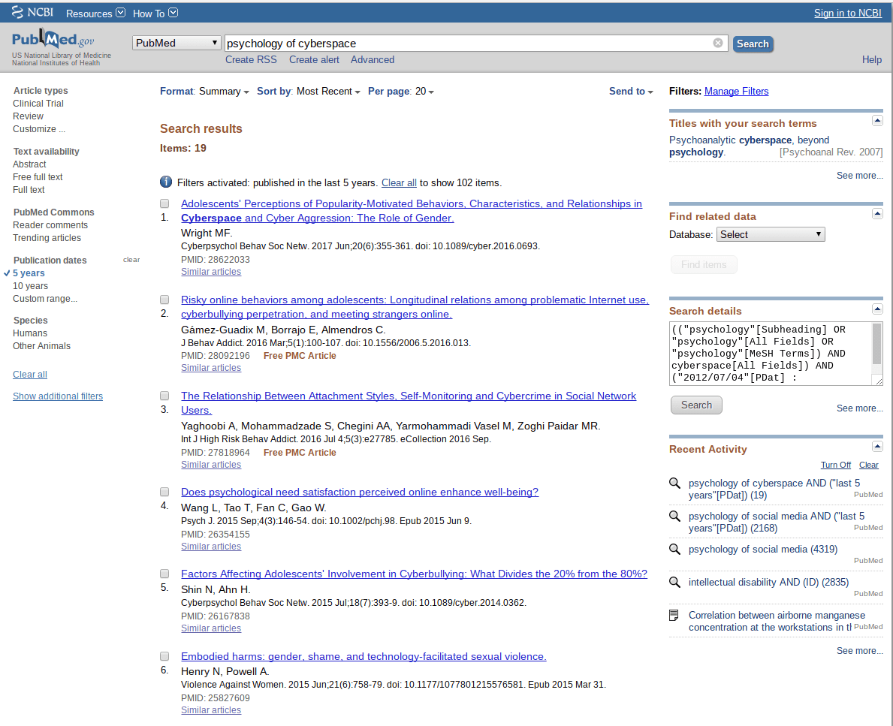Viewport: 893px width, 726px height.
Task: Collapse the Search details panel
Action: 876,309
